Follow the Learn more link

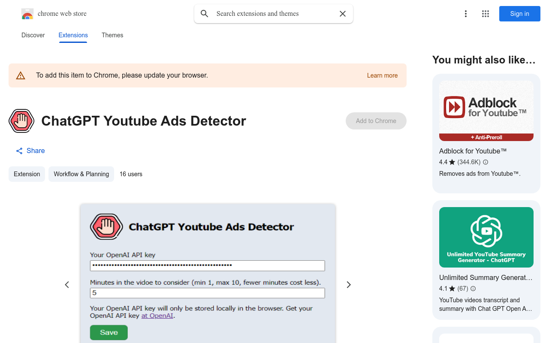[382, 75]
